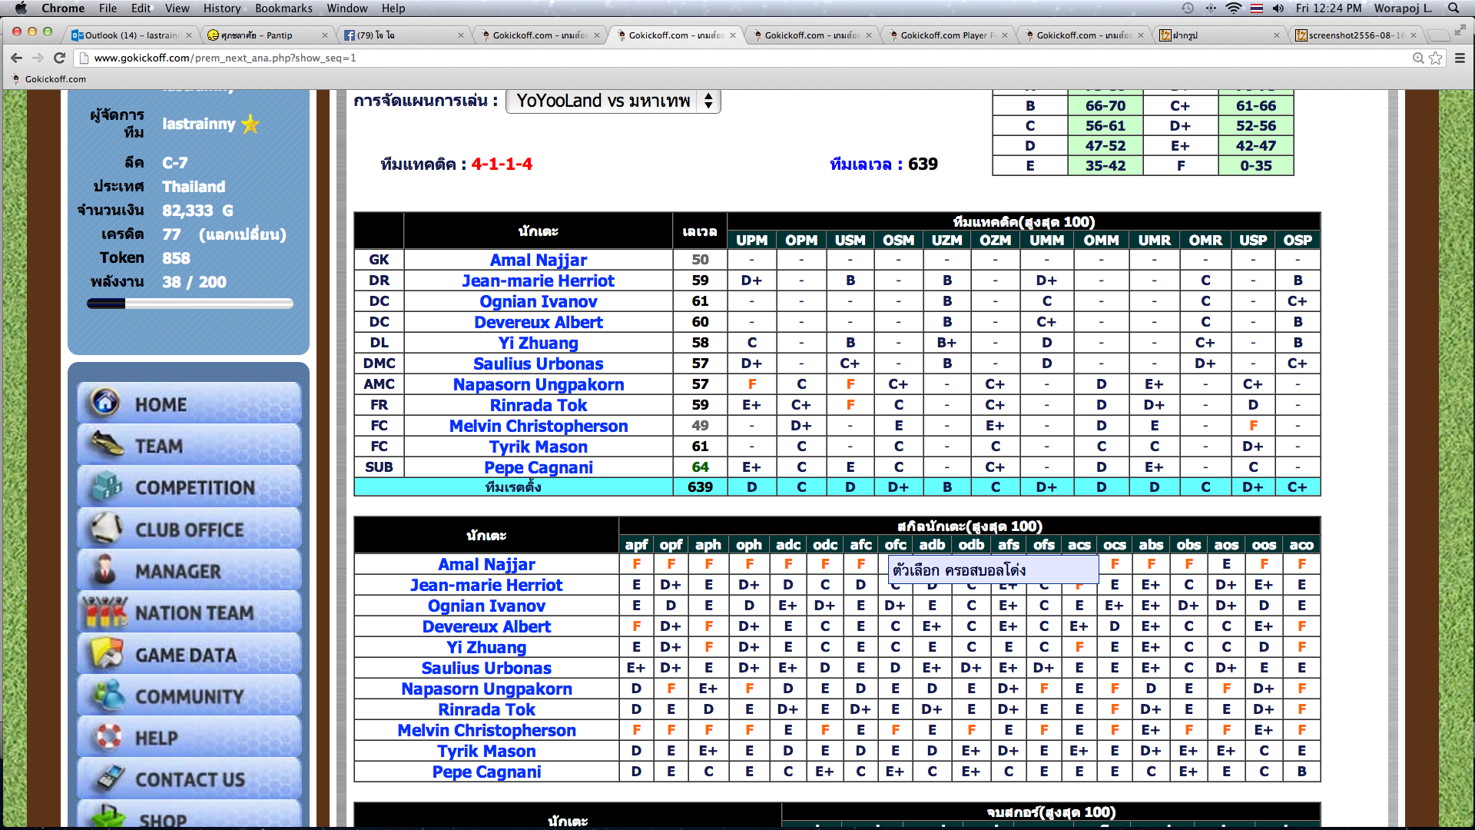Click the GAME DATA whistle icon
The image size is (1475, 830).
coord(107,654)
